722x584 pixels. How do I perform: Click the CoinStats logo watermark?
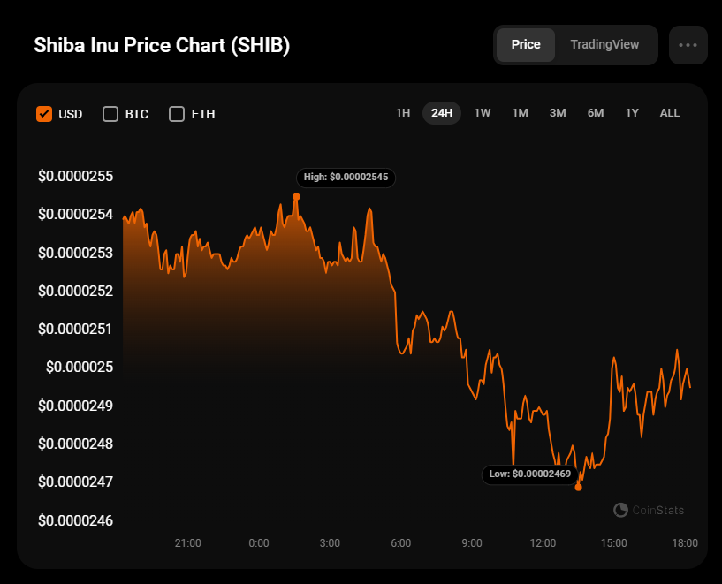click(x=649, y=510)
